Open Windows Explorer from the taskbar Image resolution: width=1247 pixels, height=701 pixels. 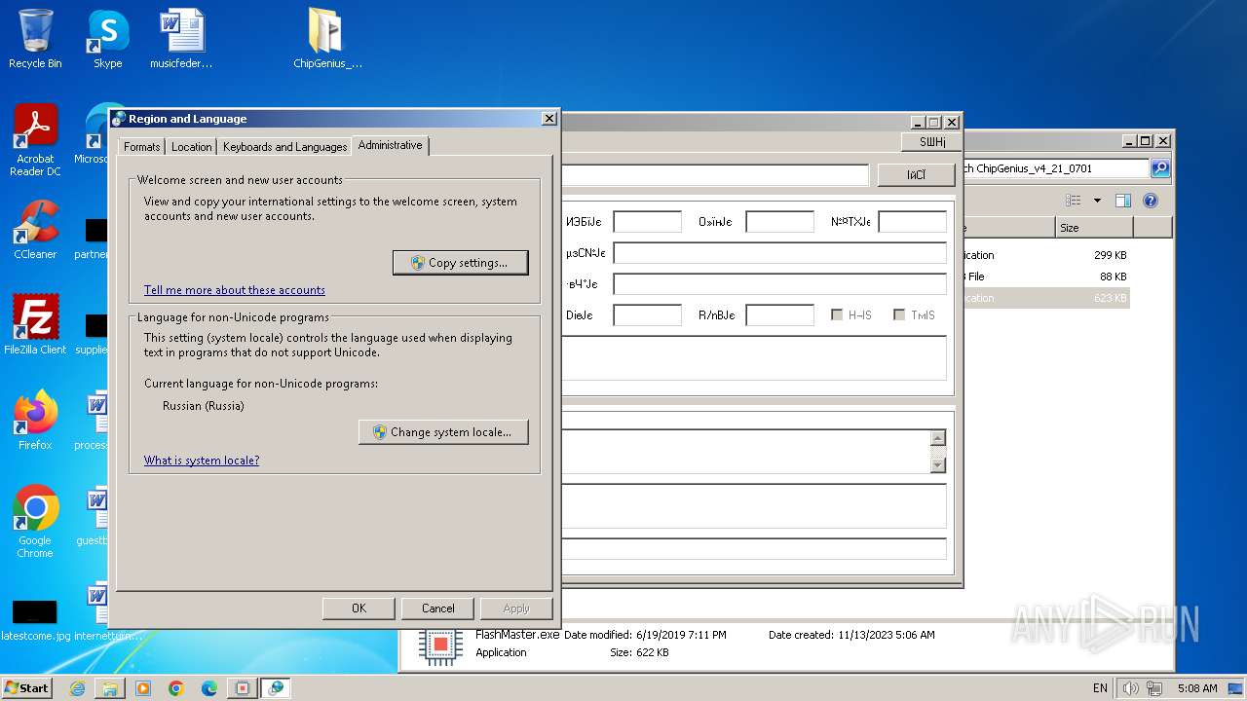(x=110, y=688)
